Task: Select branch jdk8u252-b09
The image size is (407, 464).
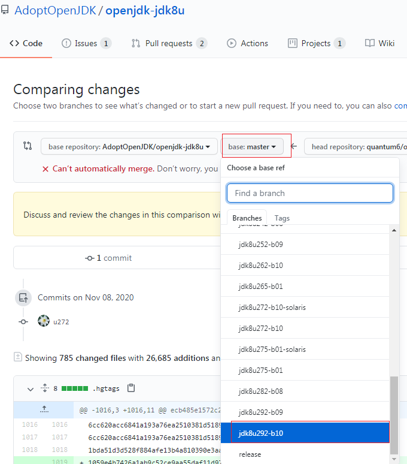Action: pyautogui.click(x=305, y=244)
